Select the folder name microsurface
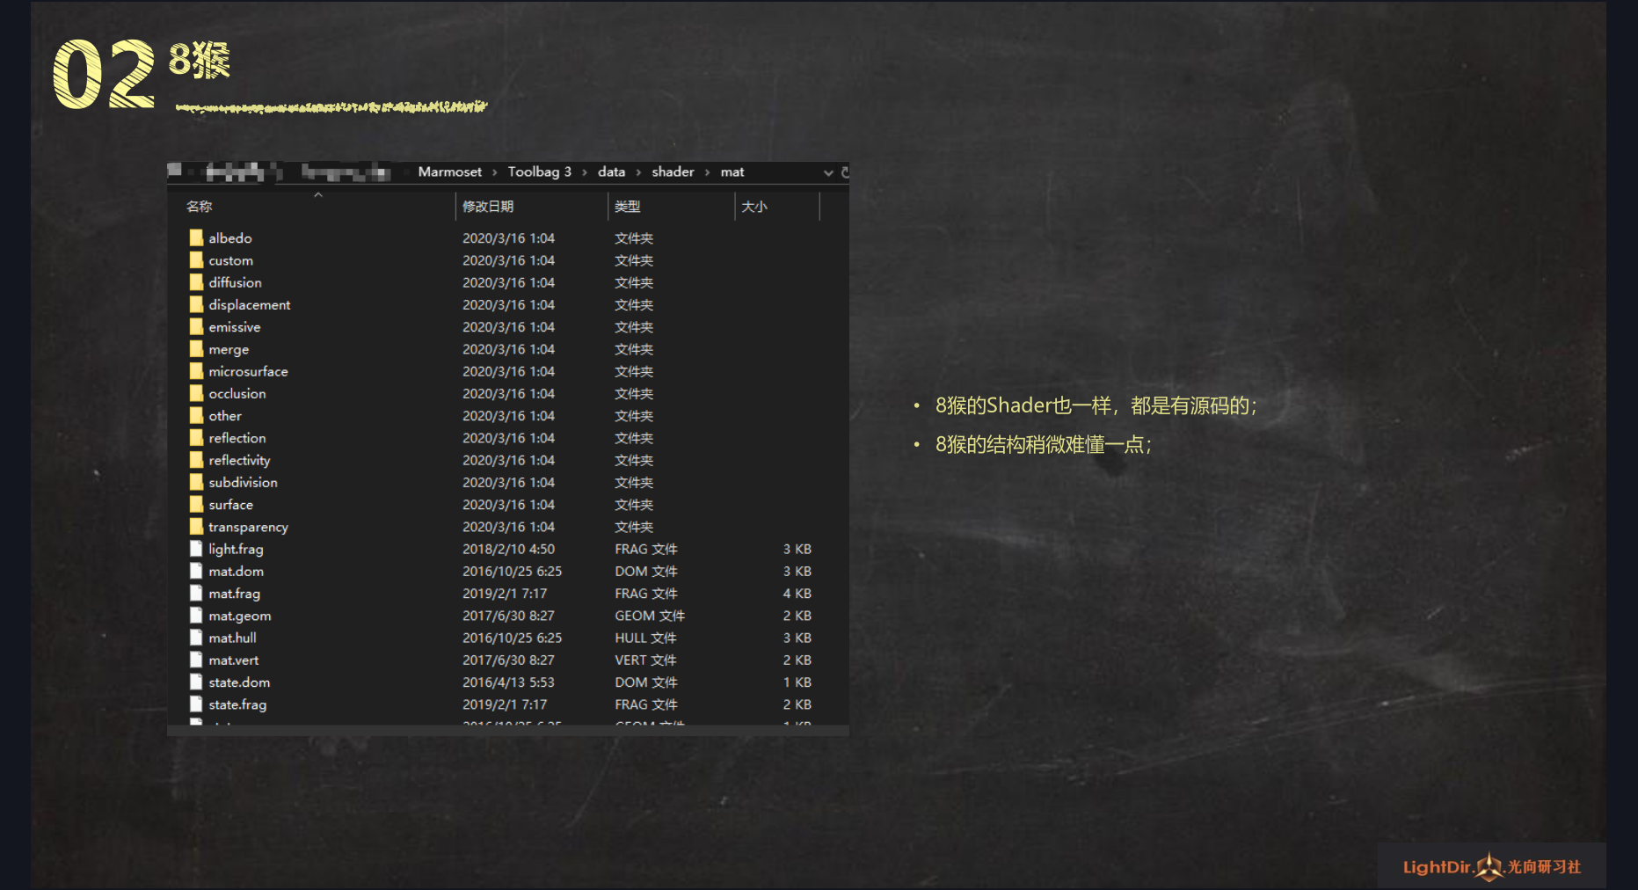 tap(248, 371)
